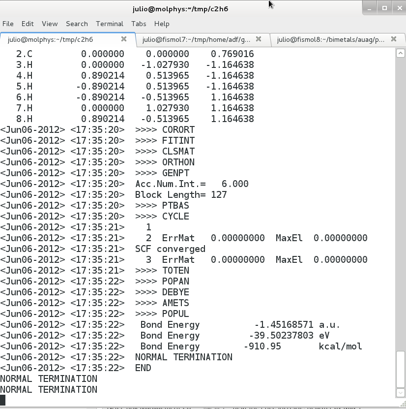Close the terminal window
This screenshot has width=406, height=409.
pyautogui.click(x=397, y=8)
